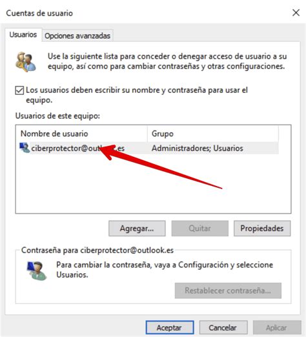The image size is (306, 337).
Task: Select the Usuarios tab
Action: coord(23,35)
